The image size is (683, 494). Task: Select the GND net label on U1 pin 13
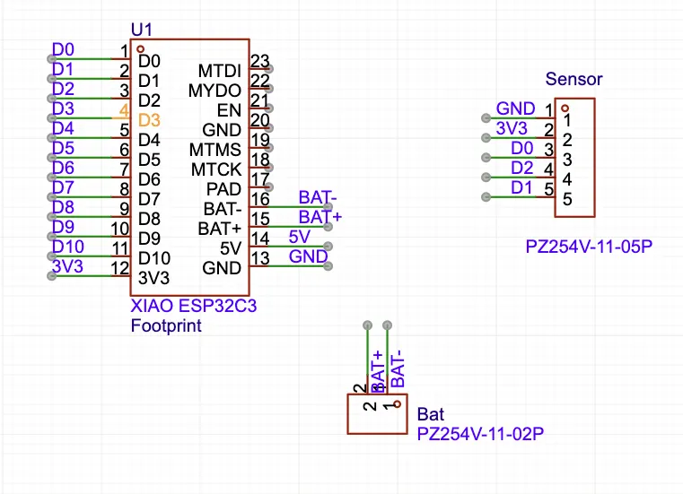tap(308, 256)
